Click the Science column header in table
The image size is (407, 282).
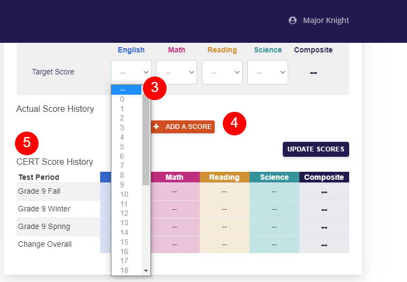274,177
